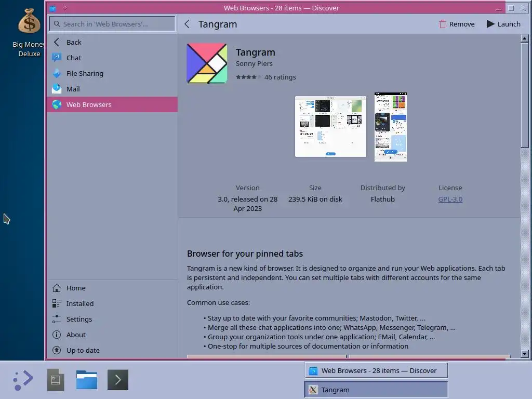
Task: Open Big Money Deluxe desktop icon
Action: pos(29,33)
